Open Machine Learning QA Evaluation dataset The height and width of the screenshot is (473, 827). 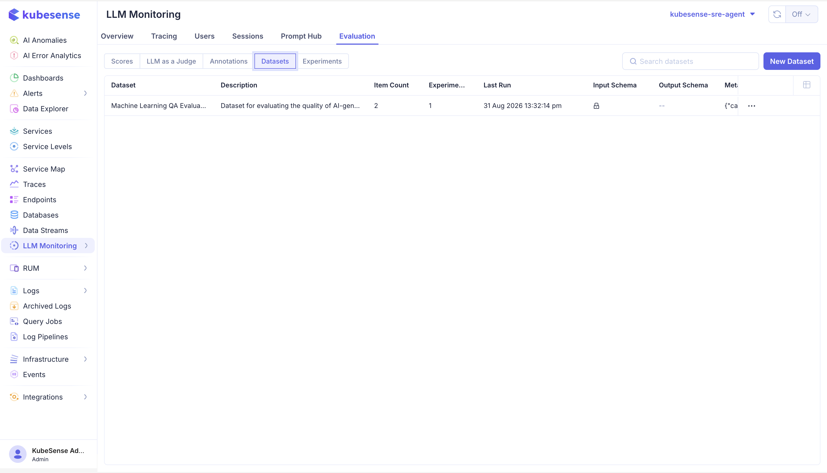(x=158, y=106)
